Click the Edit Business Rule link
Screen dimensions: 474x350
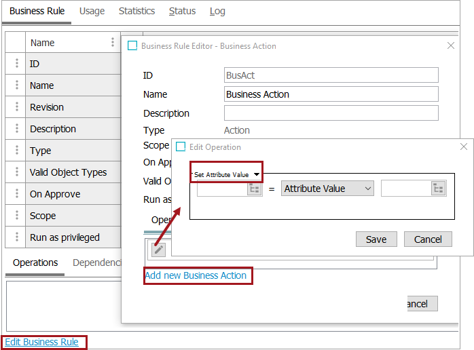pos(42,342)
